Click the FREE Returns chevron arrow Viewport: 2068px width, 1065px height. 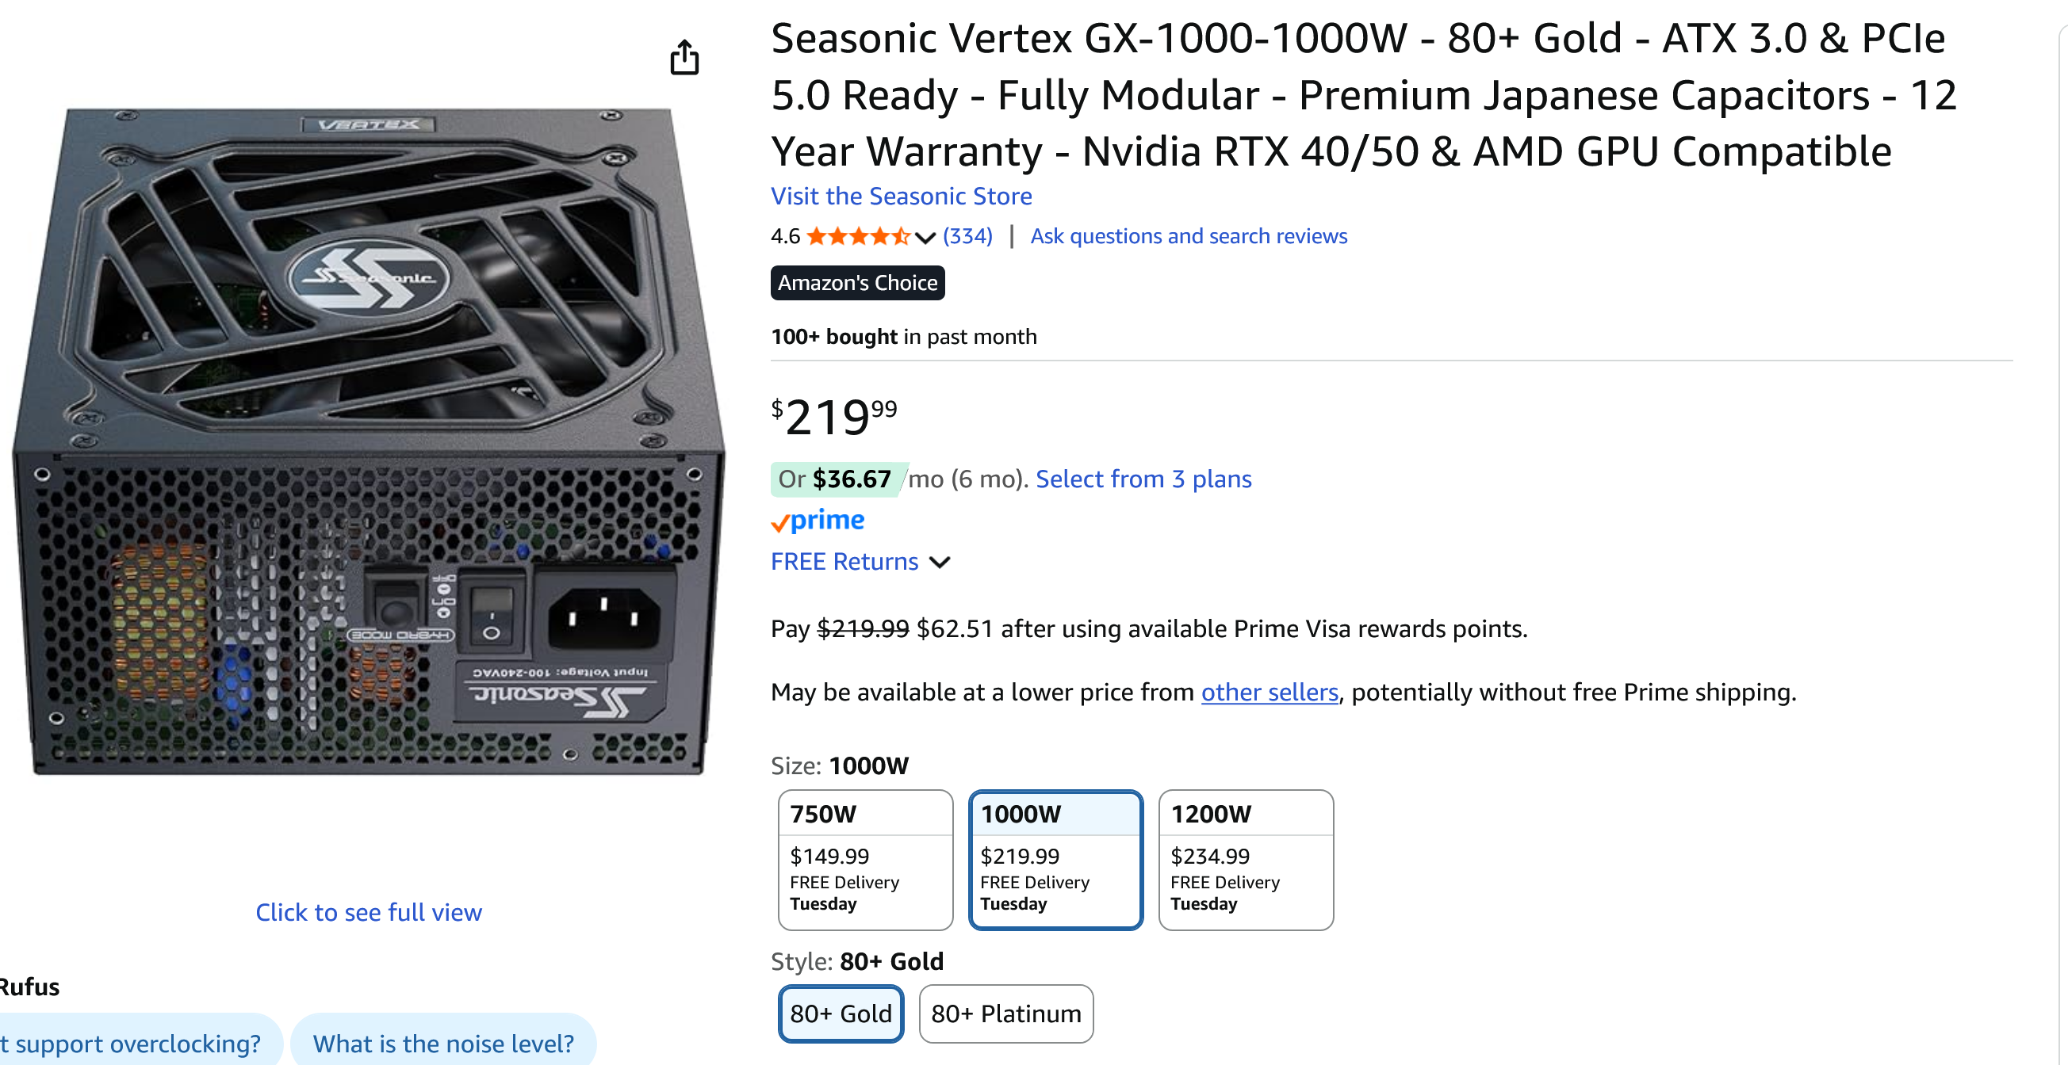pyautogui.click(x=940, y=562)
